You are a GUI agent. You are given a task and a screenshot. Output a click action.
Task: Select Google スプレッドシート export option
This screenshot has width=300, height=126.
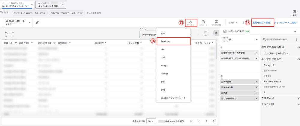[172, 98]
